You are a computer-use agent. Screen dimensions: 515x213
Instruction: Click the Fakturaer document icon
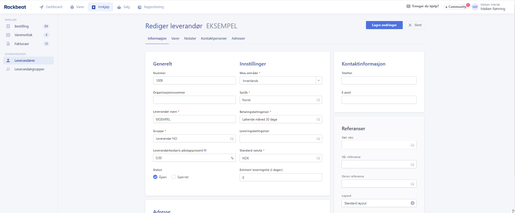[8, 44]
